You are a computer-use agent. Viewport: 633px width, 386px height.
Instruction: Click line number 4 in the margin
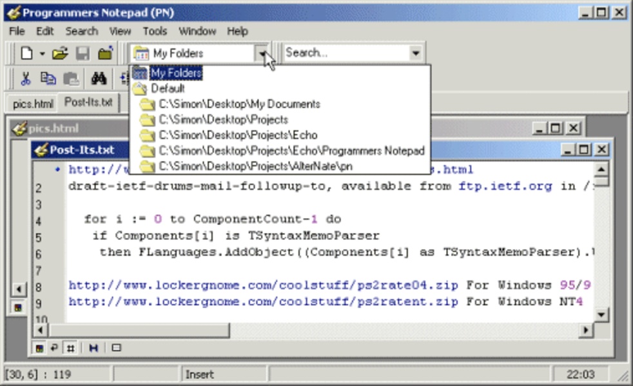click(x=38, y=221)
